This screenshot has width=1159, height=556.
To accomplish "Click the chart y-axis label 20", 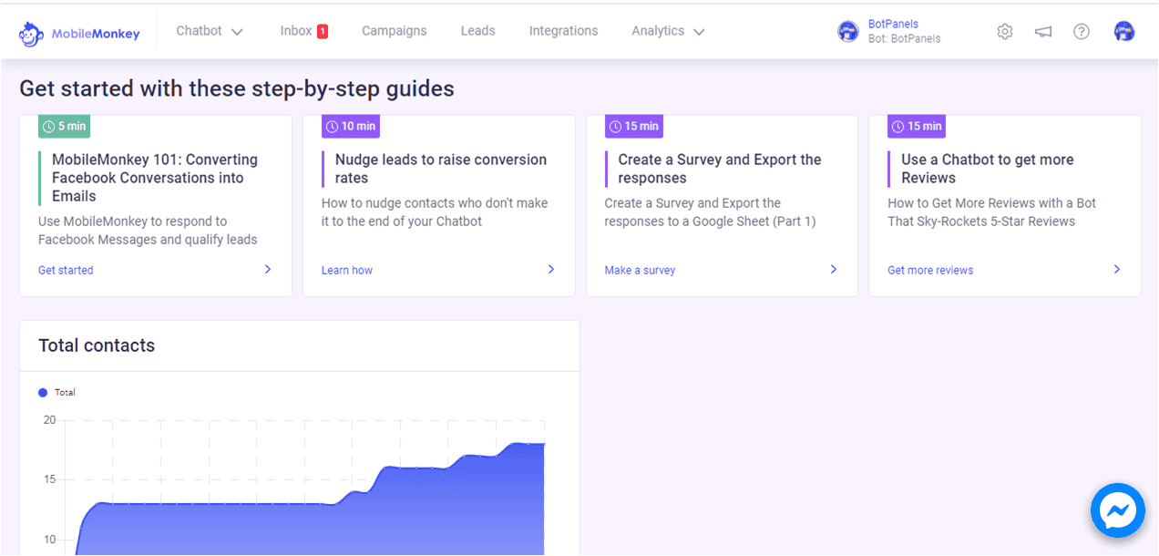I will pos(49,420).
